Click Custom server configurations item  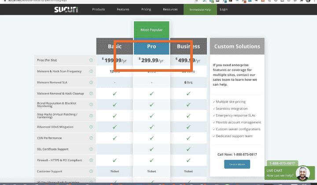tap(238, 129)
